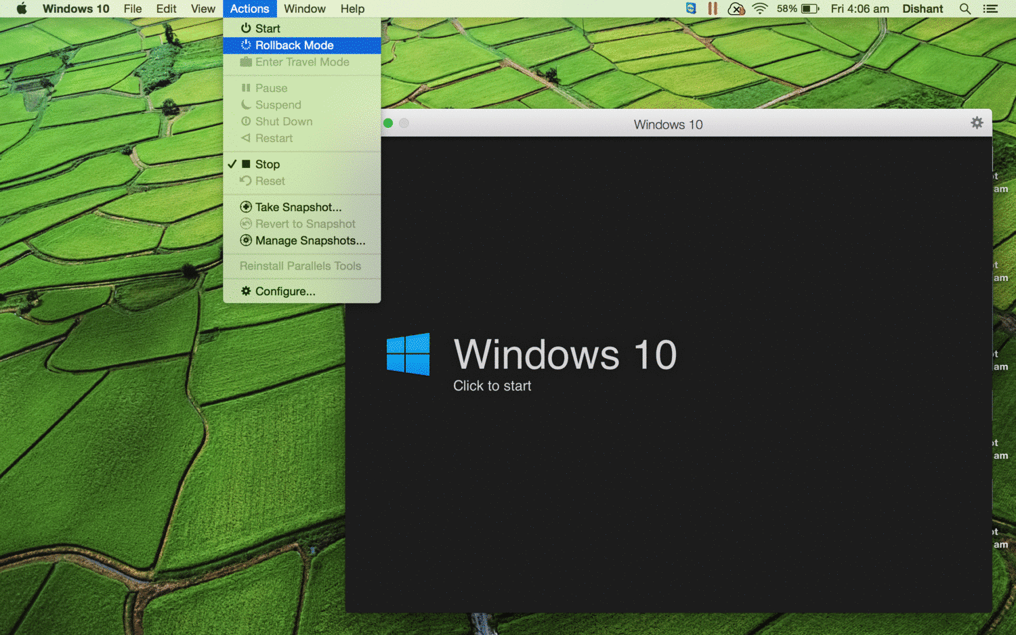Screen dimensions: 1016x635
Task: Click Reset in the Actions menu
Action: coord(302,181)
